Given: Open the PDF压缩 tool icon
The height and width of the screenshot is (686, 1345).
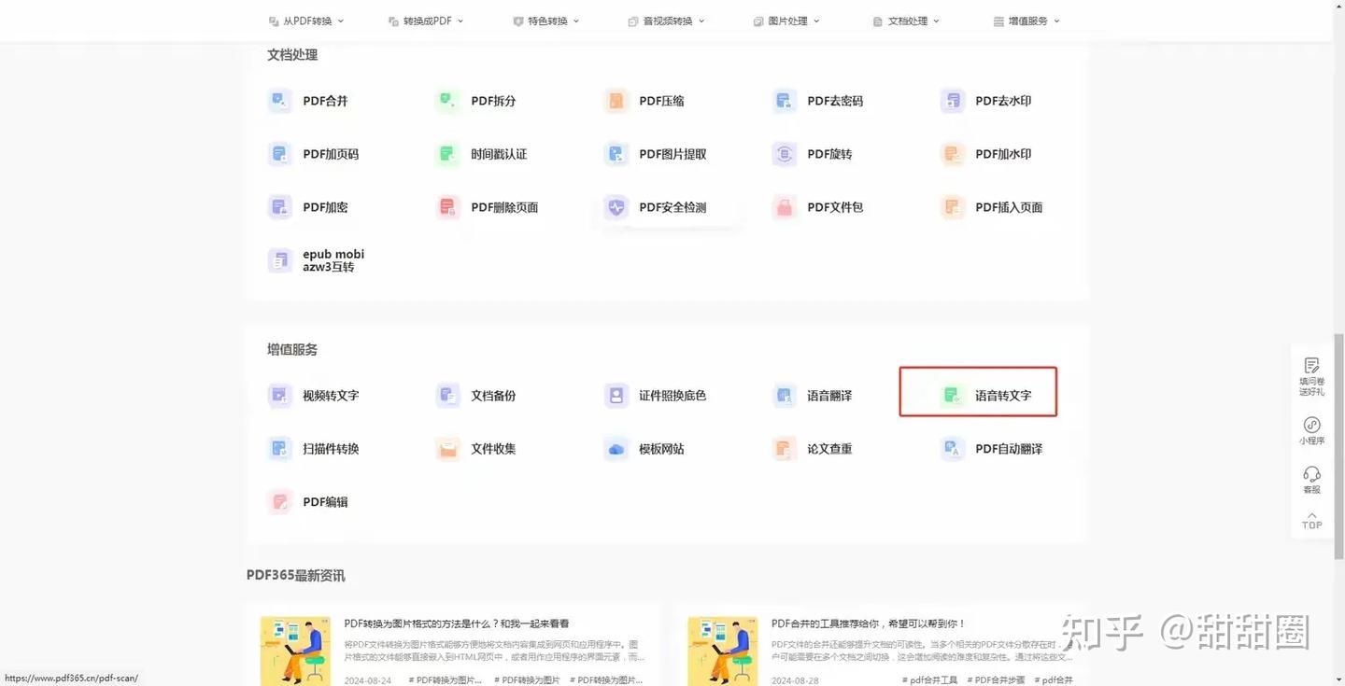Looking at the screenshot, I should point(616,101).
